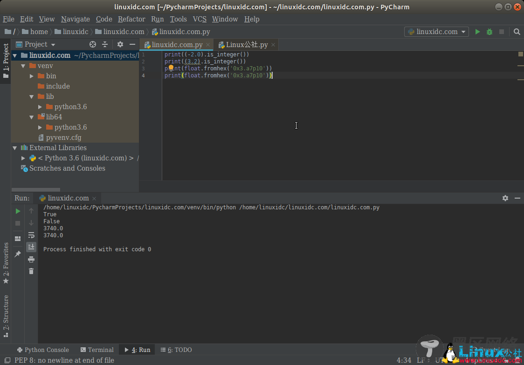Run the linuxidc.com configuration from the top toolbar

point(477,32)
